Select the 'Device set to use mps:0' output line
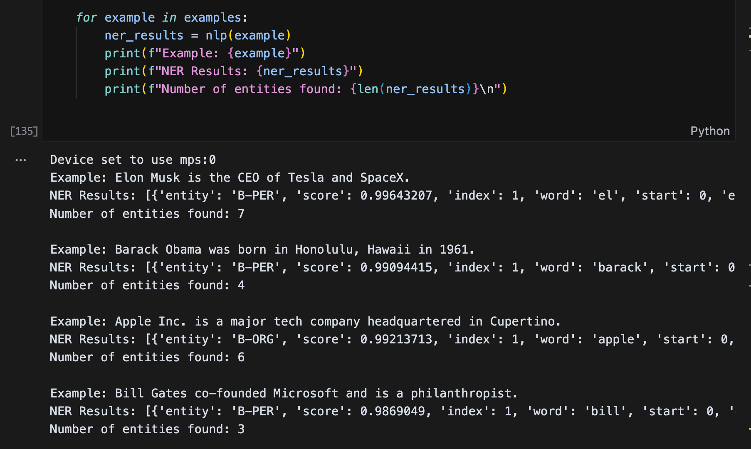The width and height of the screenshot is (751, 449). [133, 160]
